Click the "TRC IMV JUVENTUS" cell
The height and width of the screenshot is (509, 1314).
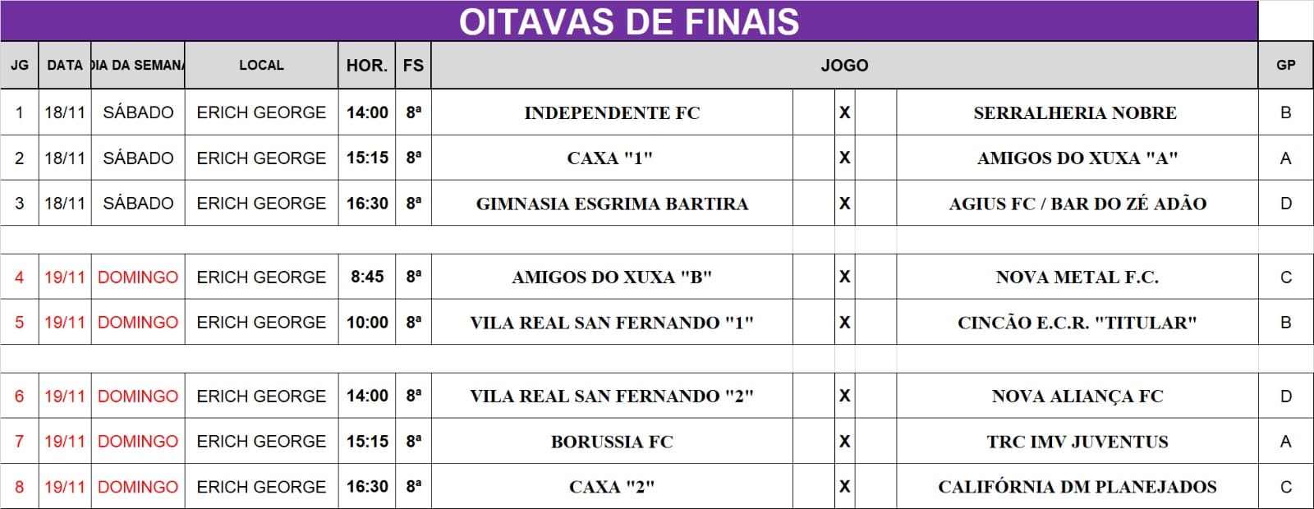click(x=1077, y=442)
